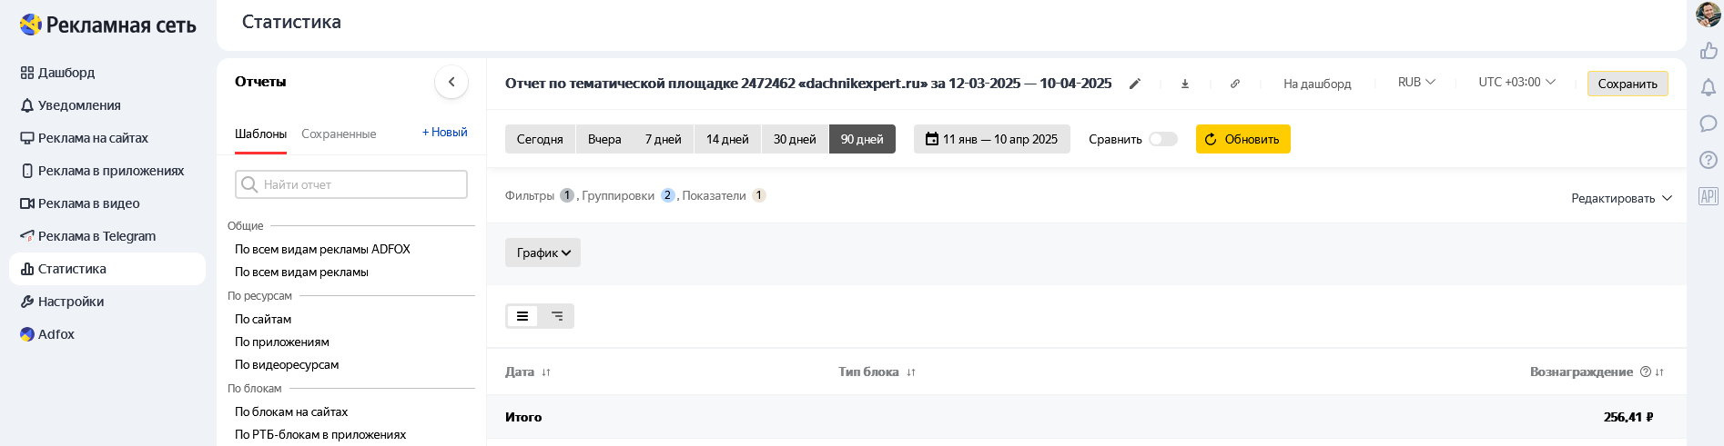Go to Реклама в видео

pos(79,203)
